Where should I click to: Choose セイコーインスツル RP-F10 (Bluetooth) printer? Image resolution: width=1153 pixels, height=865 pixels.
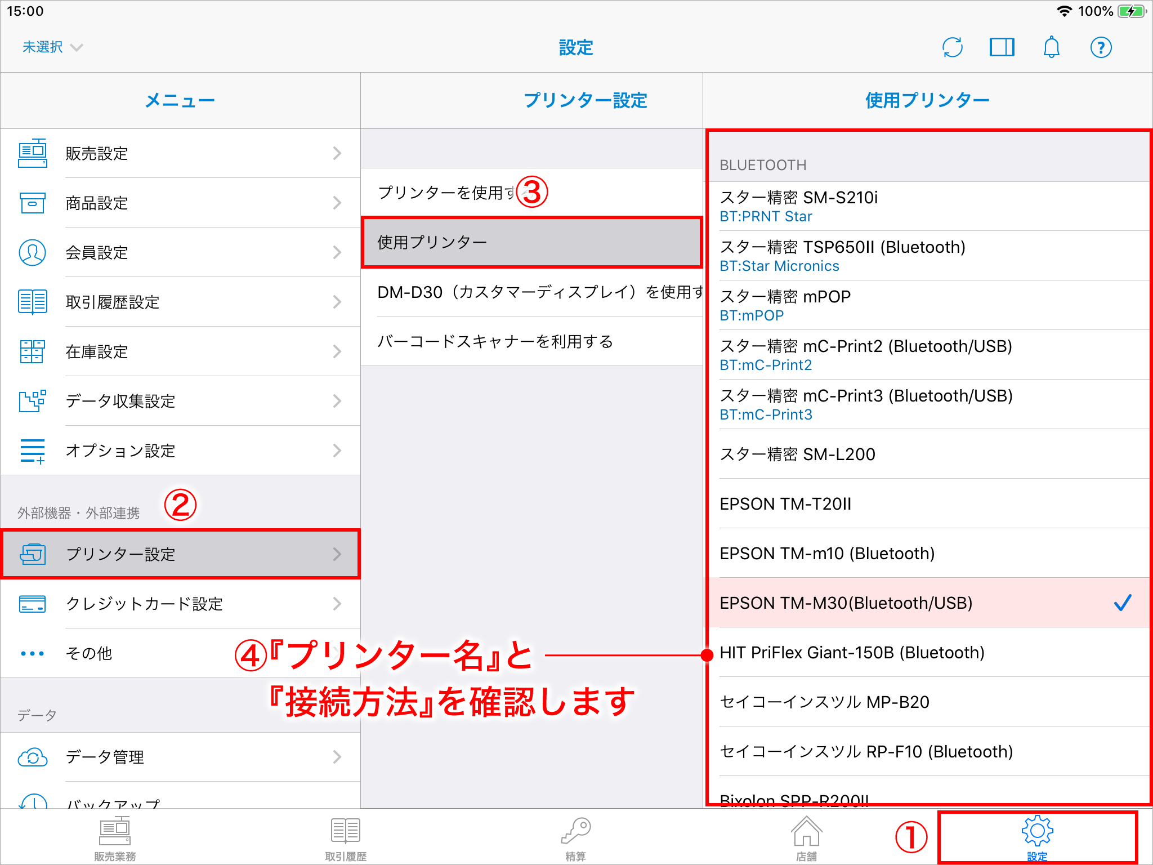[929, 751]
